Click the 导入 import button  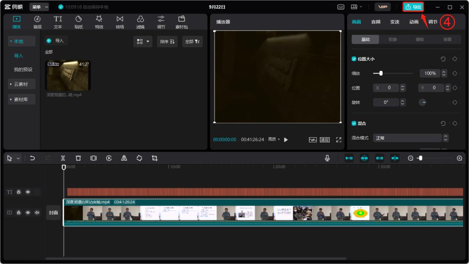(56, 41)
